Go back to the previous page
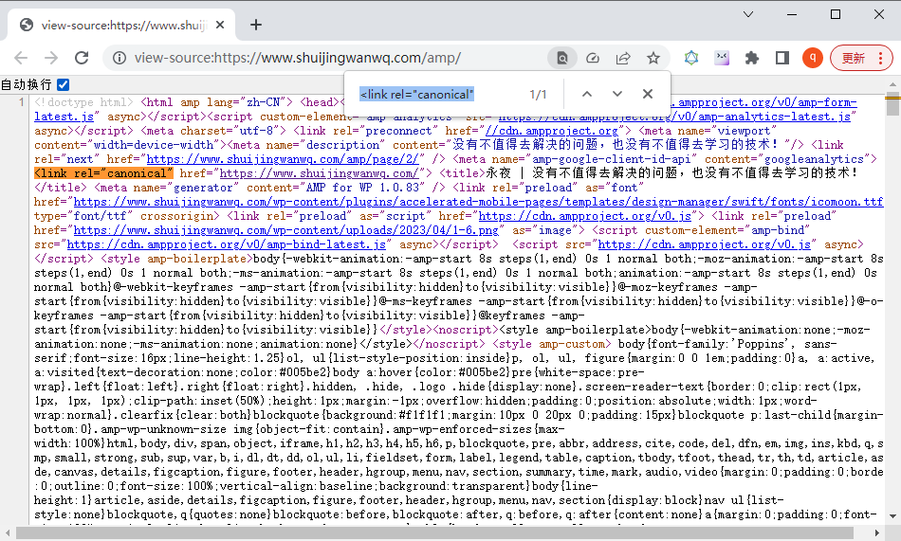 pos(21,58)
